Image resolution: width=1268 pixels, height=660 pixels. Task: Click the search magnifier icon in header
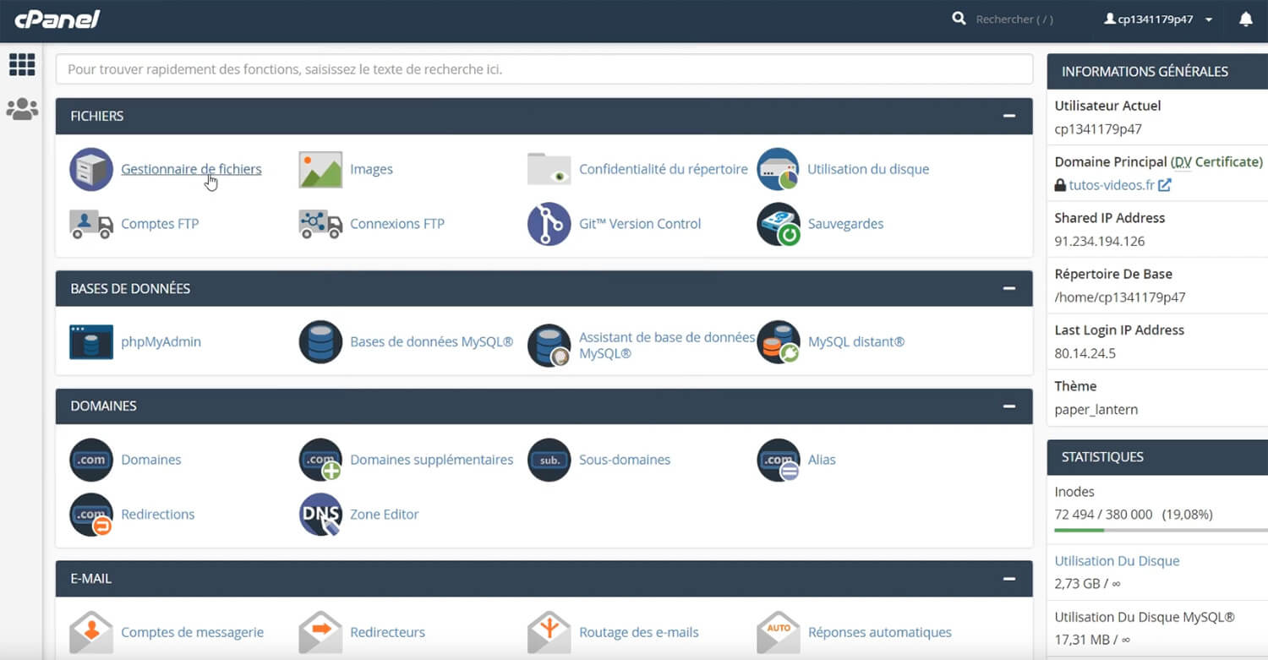click(959, 19)
